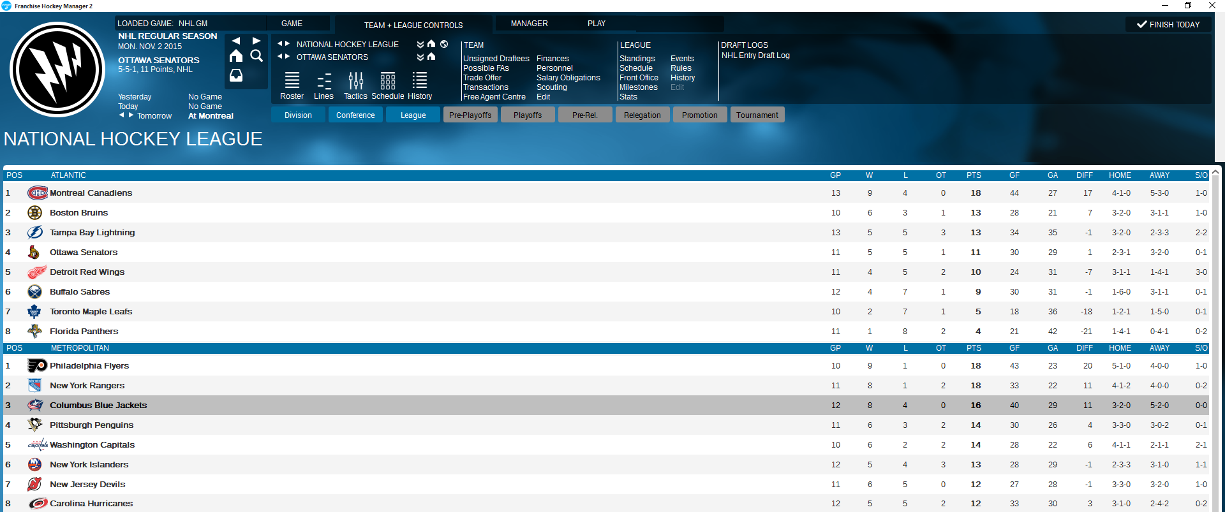1225x512 pixels.
Task: Open the Lines editor icon
Action: [x=323, y=82]
